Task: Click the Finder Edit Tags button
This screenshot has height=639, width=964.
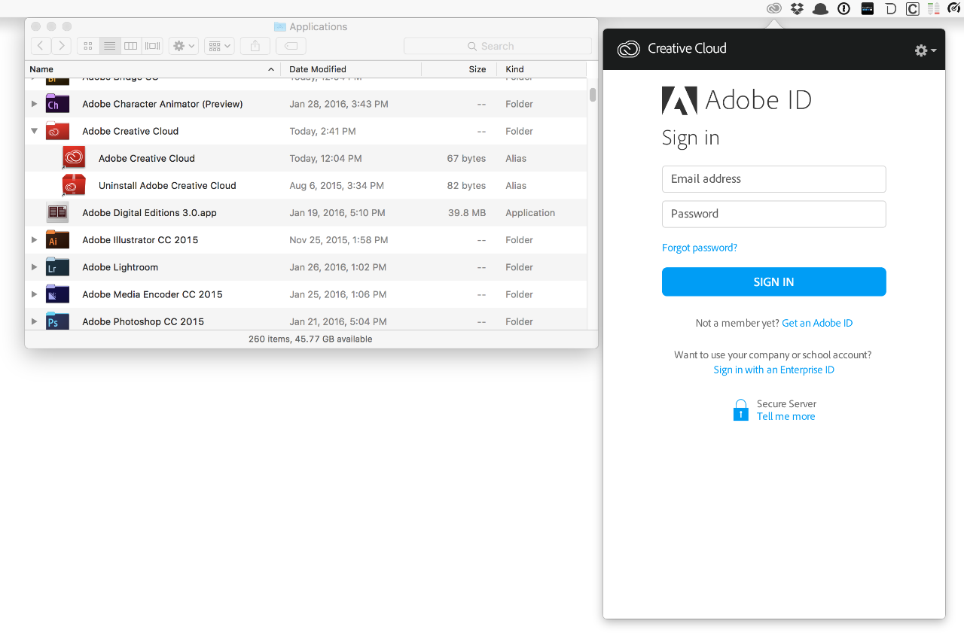Action: pyautogui.click(x=291, y=46)
